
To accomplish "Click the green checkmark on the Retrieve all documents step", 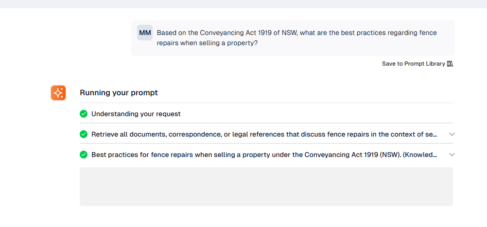I will pyautogui.click(x=84, y=134).
